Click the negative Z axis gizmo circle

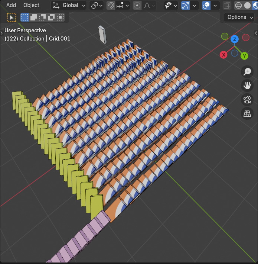(235, 53)
